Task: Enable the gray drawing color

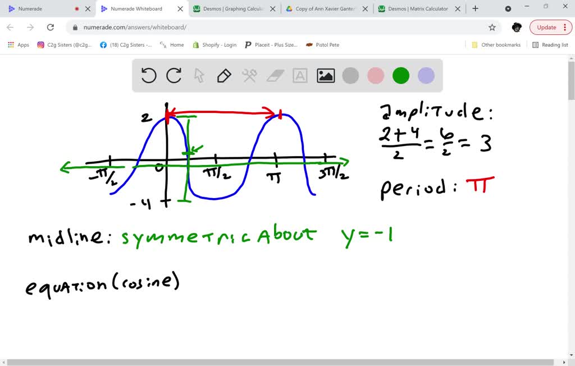Action: pos(350,75)
